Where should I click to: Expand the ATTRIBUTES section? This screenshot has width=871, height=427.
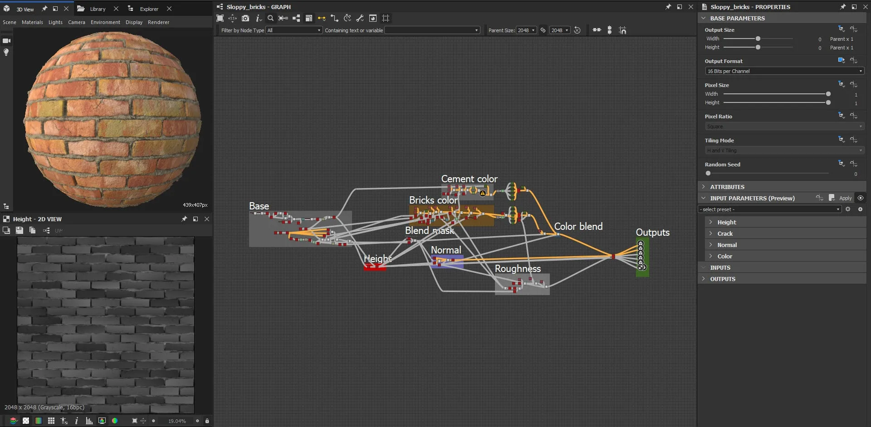(727, 187)
